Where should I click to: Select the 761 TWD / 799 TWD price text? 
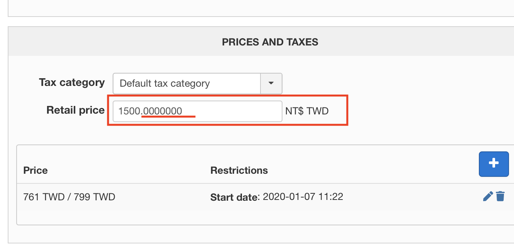pos(69,197)
